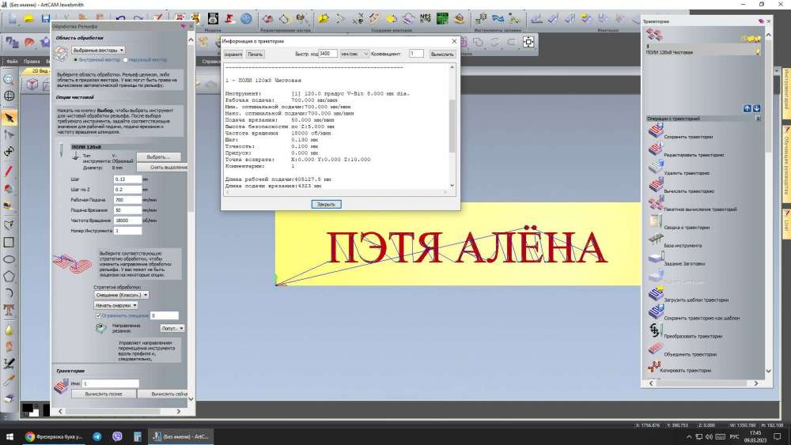Select the Наружный вектор radio button
791x445 pixels.
pyautogui.click(x=126, y=60)
